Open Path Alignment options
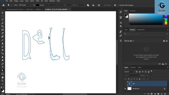This screenshot has height=95, width=169. coord(93,5)
